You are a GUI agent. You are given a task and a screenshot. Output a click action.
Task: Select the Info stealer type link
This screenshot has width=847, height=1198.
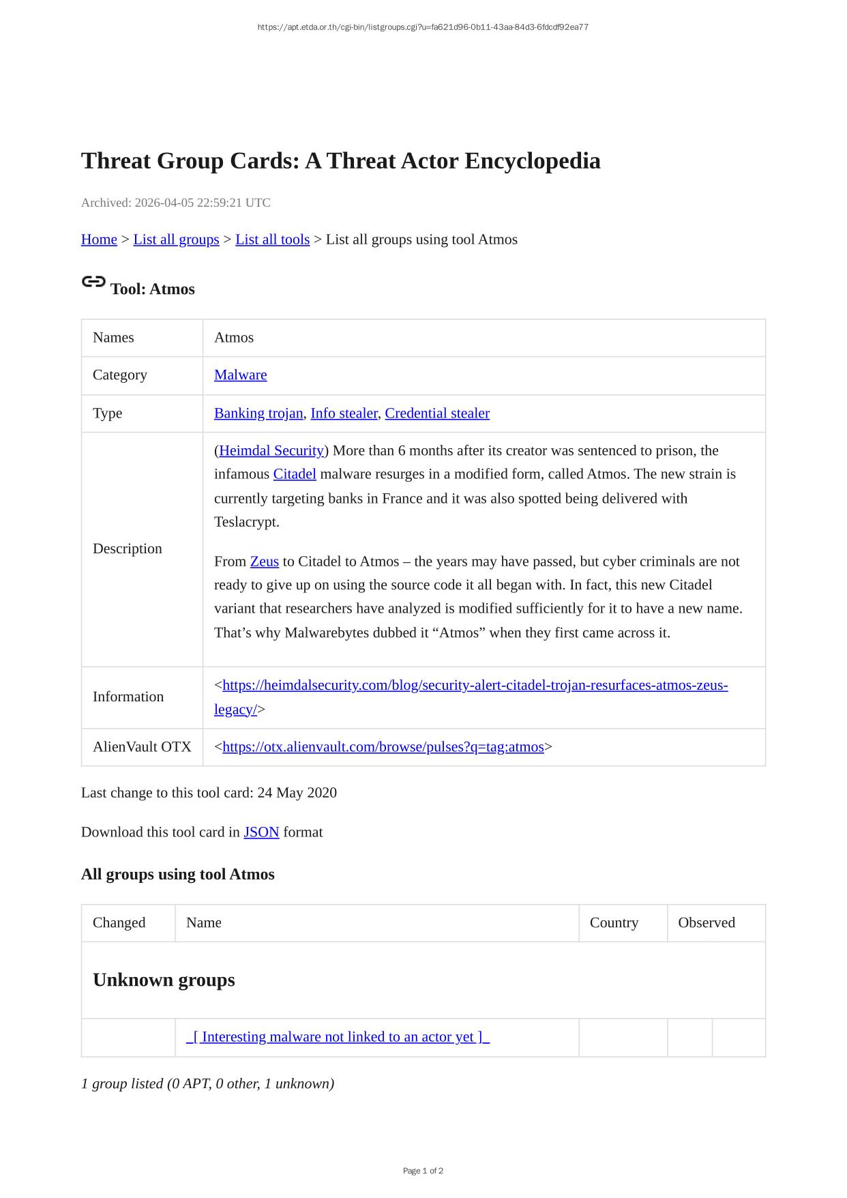click(343, 413)
